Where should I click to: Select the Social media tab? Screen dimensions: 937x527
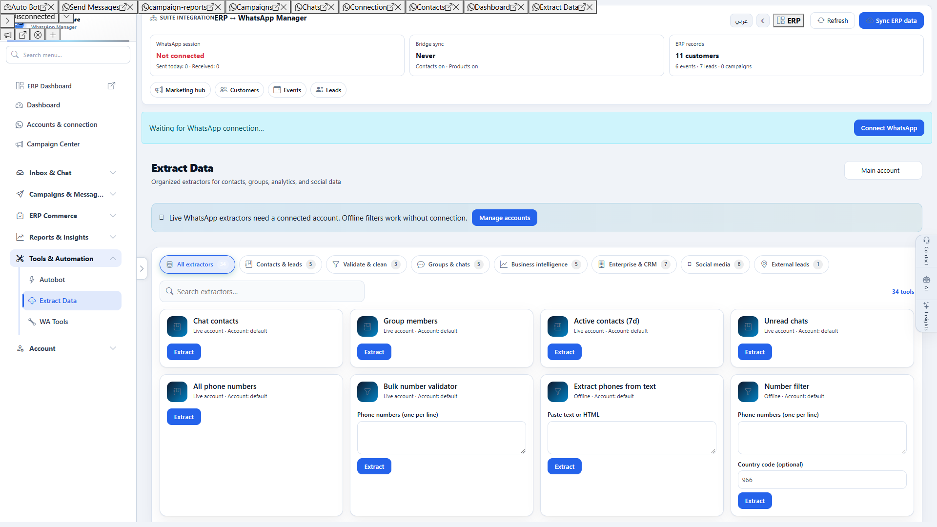[715, 264]
